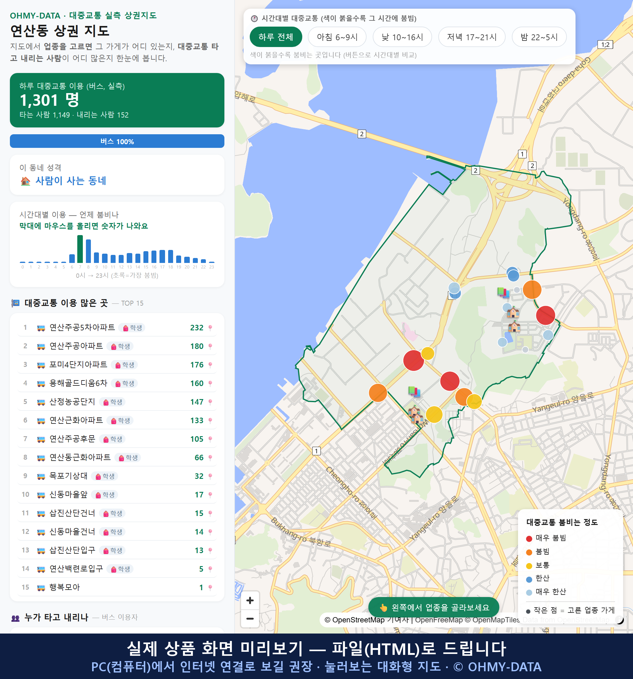Image resolution: width=633 pixels, height=679 pixels.
Task: Click the clock icon in time filter panel
Action: pos(254,19)
